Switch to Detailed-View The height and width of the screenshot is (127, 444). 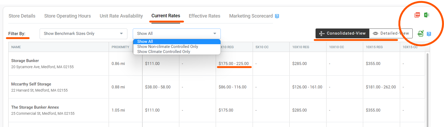(x=391, y=33)
